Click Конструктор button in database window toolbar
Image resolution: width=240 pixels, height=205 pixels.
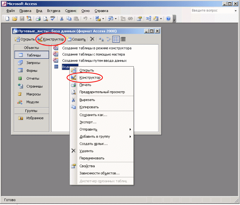[51, 39]
